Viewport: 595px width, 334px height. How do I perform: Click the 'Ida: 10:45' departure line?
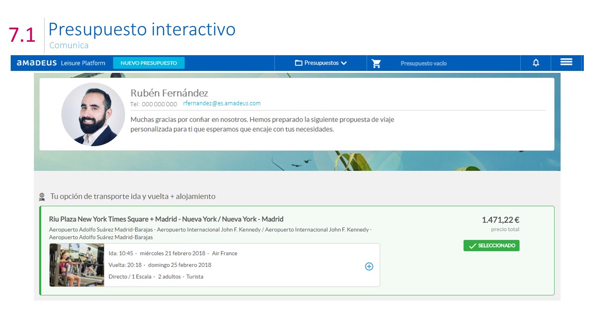(x=173, y=253)
